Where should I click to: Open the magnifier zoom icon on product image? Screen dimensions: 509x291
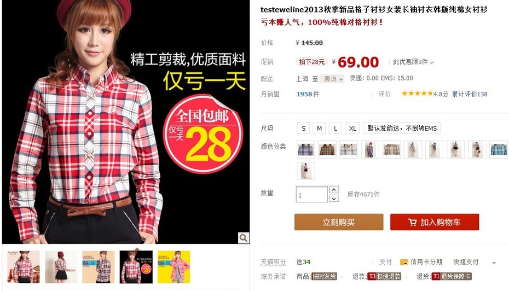[x=244, y=238]
